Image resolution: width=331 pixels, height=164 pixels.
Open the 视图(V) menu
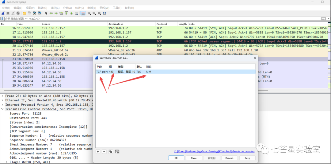pos(30,8)
